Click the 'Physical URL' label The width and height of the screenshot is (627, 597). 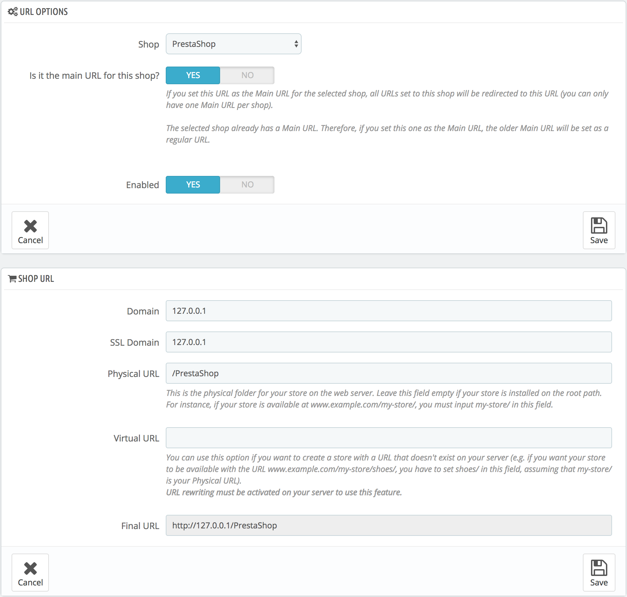pos(133,374)
